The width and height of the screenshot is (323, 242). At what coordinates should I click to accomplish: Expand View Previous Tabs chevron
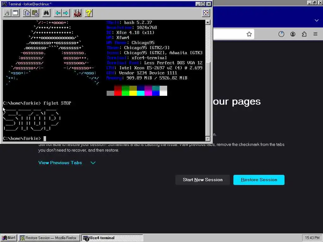tap(93, 163)
